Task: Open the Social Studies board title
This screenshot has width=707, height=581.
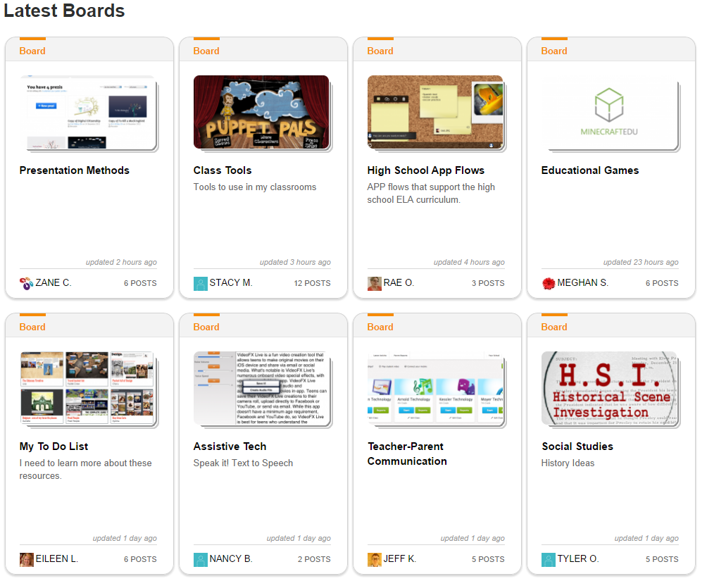Action: click(577, 446)
